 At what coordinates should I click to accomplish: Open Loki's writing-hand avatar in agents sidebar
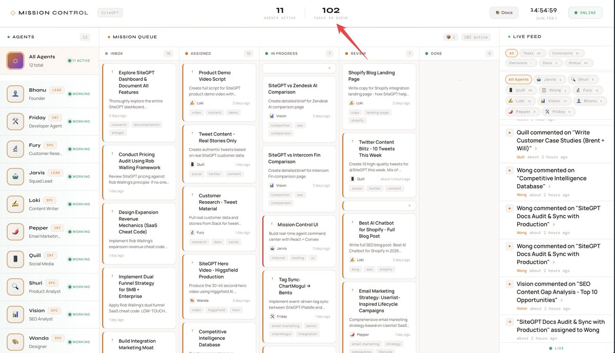[x=15, y=205]
